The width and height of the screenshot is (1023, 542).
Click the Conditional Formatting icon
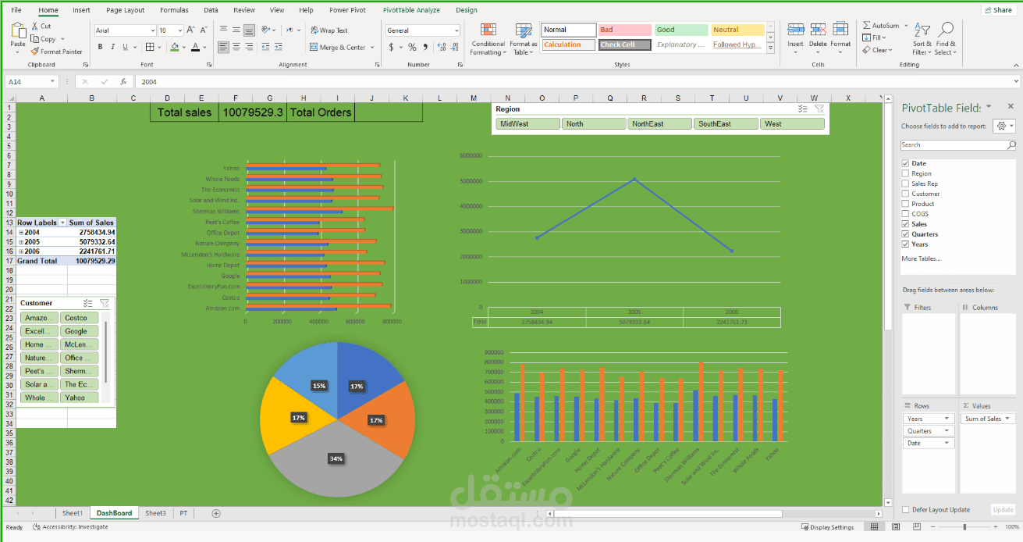point(488,30)
